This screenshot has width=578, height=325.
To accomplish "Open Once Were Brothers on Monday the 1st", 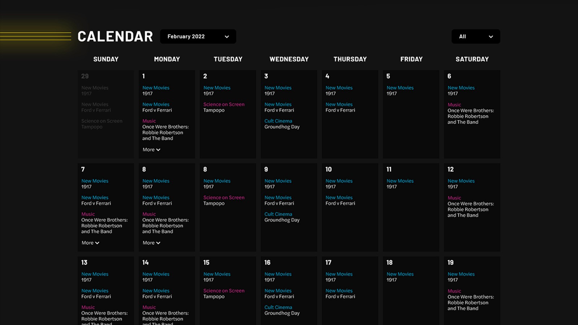I will tap(165, 133).
